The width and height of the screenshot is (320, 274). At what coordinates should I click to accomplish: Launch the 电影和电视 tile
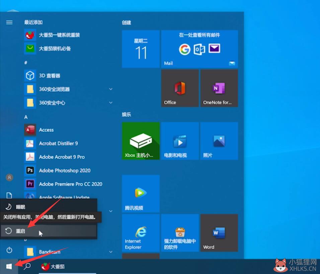coord(180,141)
